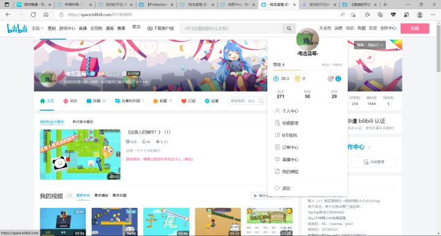The height and width of the screenshot is (236, 441).
Task: Open the video thumbnail with duration 02:46
Action: (x=166, y=222)
